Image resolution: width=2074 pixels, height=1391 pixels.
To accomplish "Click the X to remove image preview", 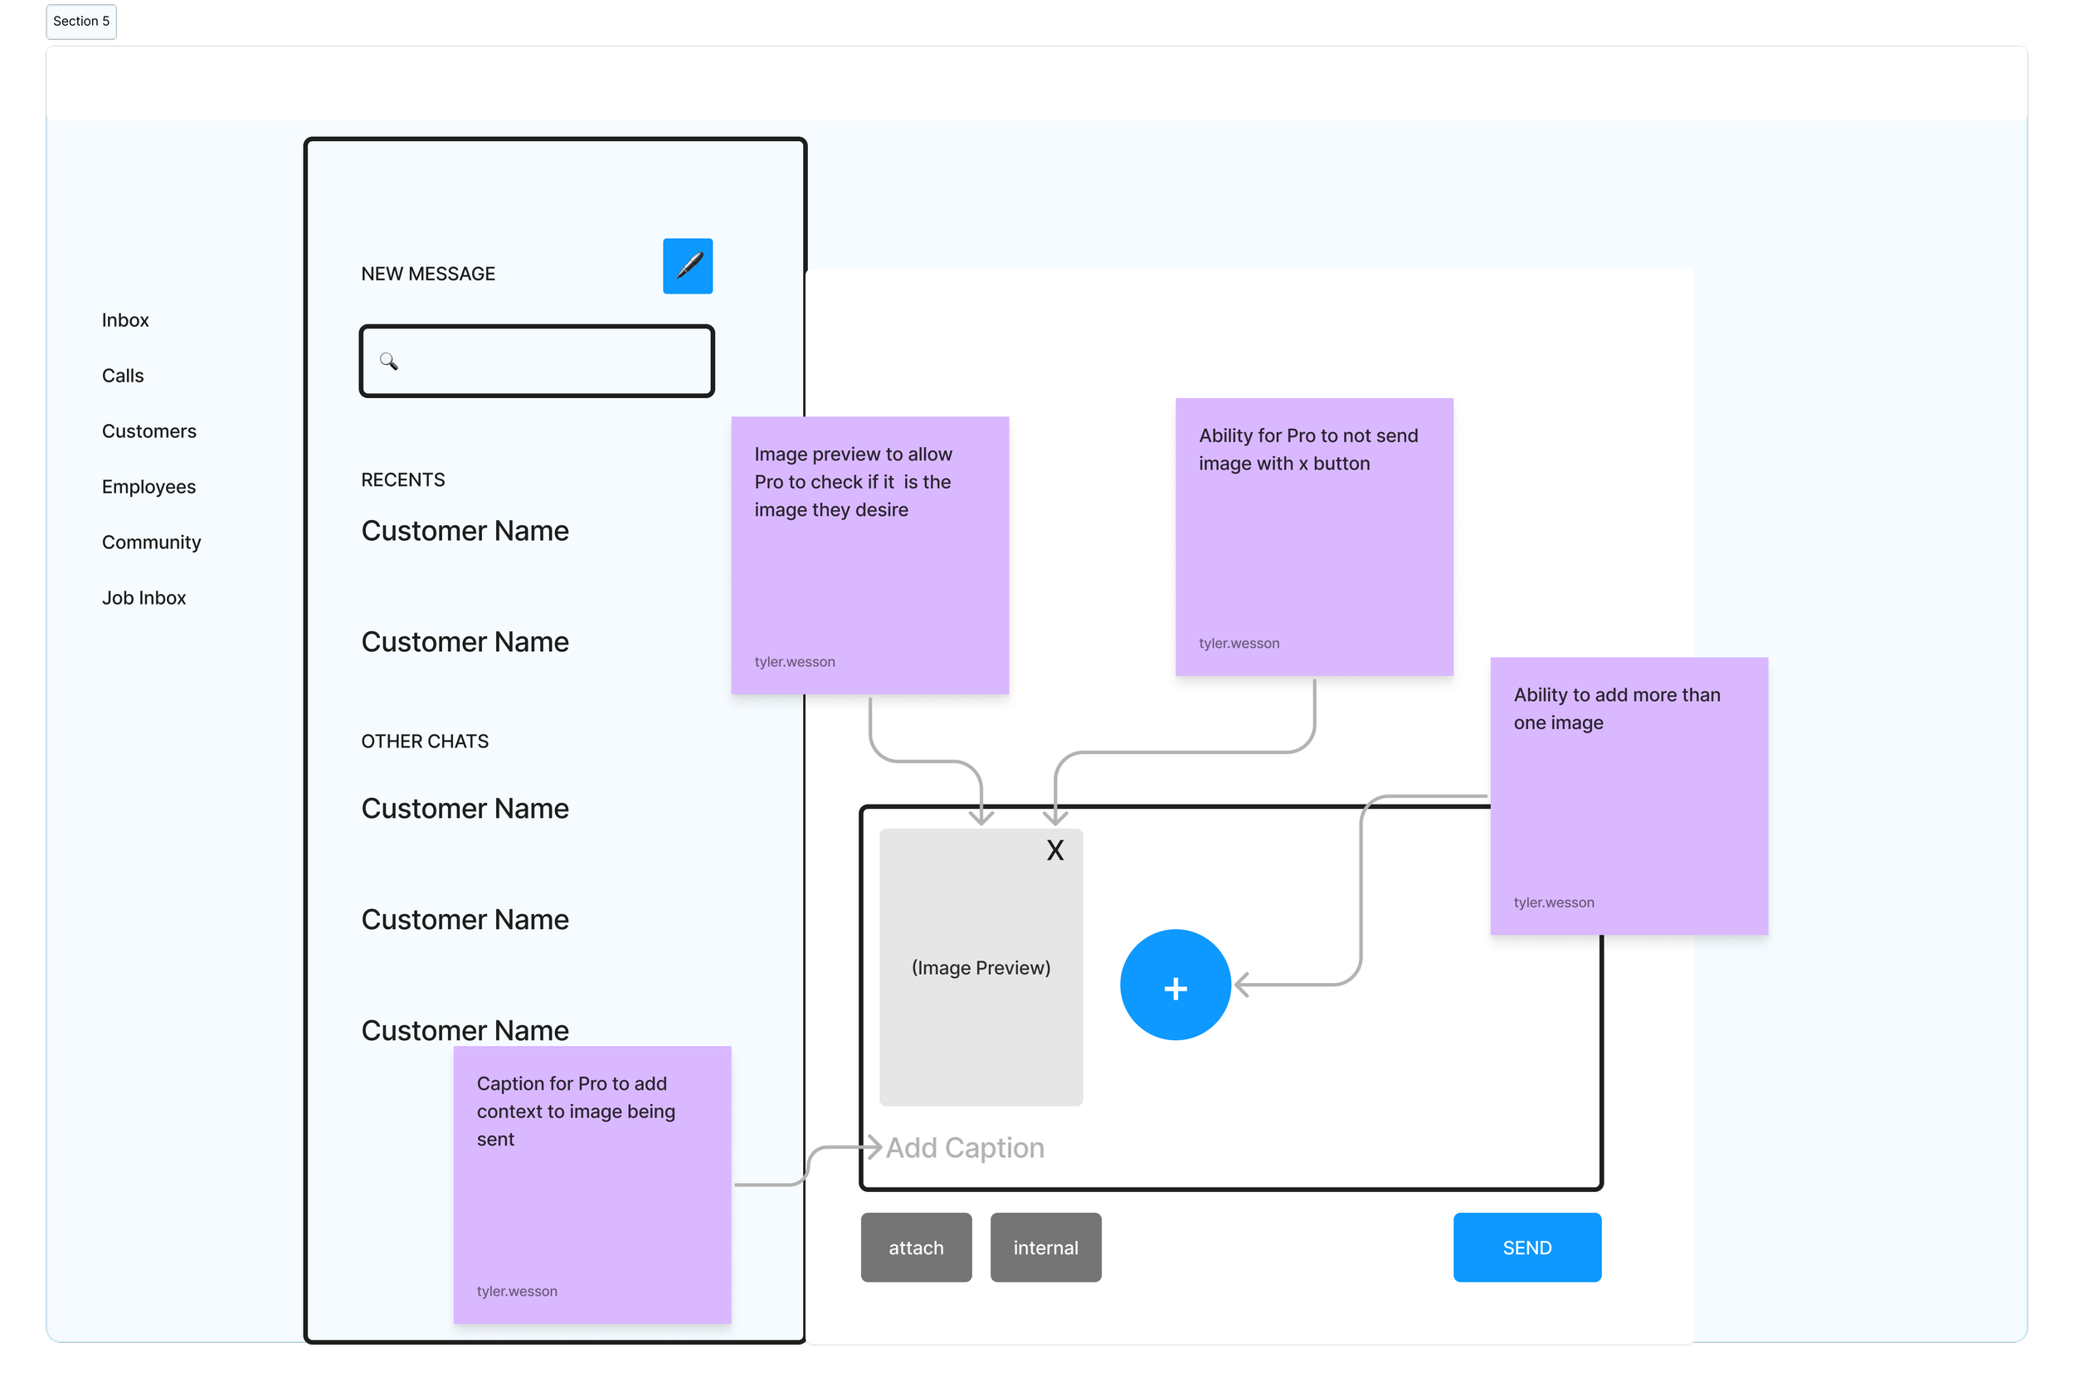I will (x=1054, y=850).
